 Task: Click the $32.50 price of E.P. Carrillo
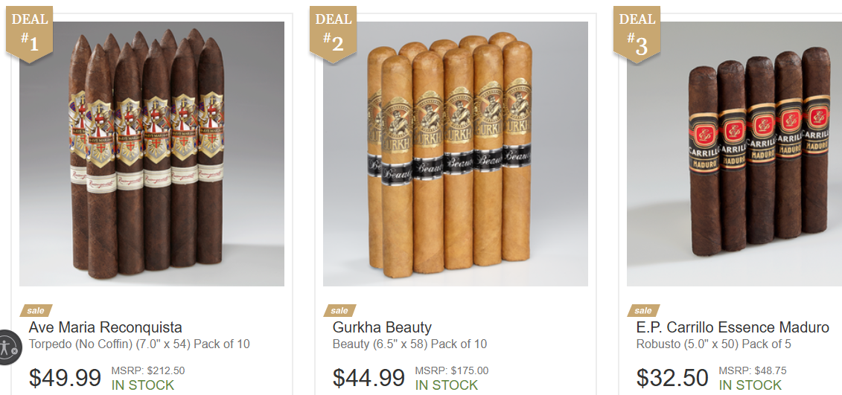click(672, 378)
